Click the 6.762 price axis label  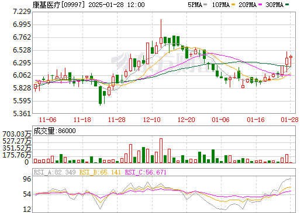22,37
